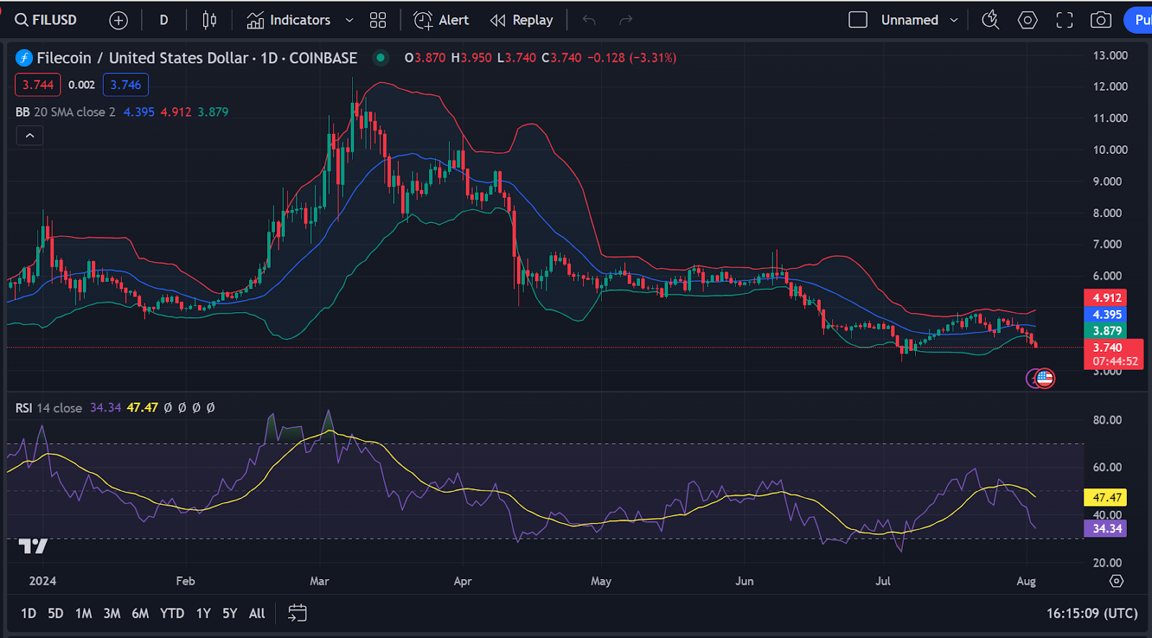Take a chart snapshot with the camera icon

[x=1100, y=20]
